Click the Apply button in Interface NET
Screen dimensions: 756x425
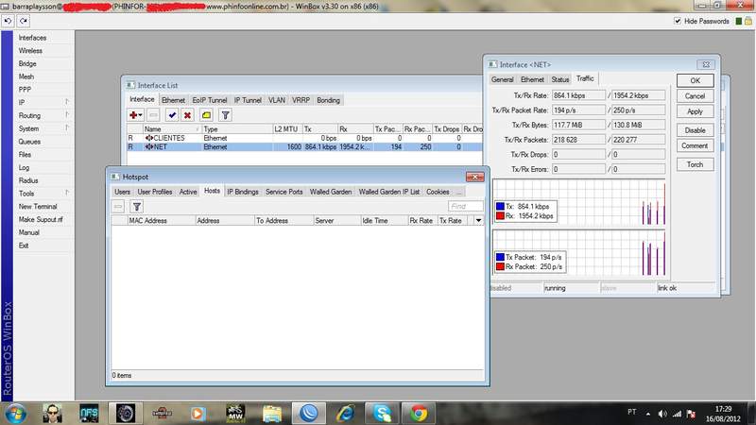695,111
